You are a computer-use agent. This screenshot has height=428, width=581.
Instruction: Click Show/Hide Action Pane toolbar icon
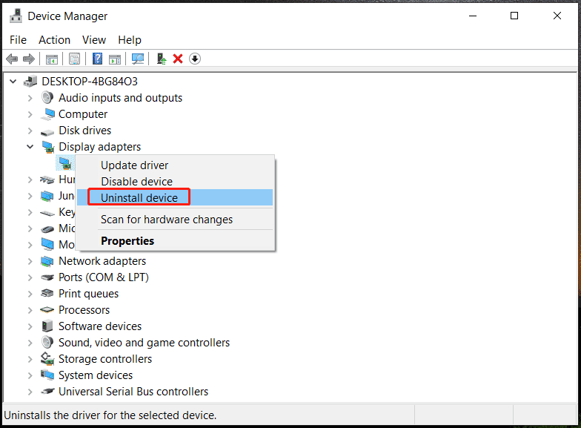click(115, 59)
